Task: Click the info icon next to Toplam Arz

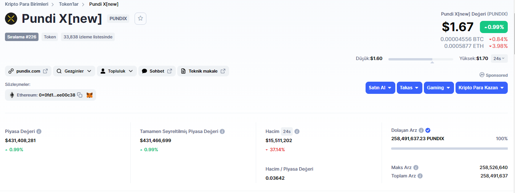Action: point(420,176)
